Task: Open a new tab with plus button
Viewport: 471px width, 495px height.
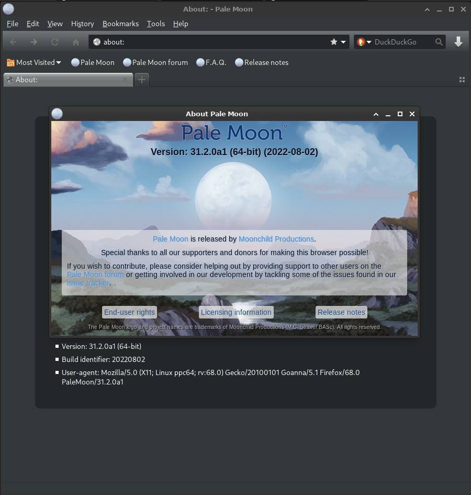Action: (x=142, y=80)
